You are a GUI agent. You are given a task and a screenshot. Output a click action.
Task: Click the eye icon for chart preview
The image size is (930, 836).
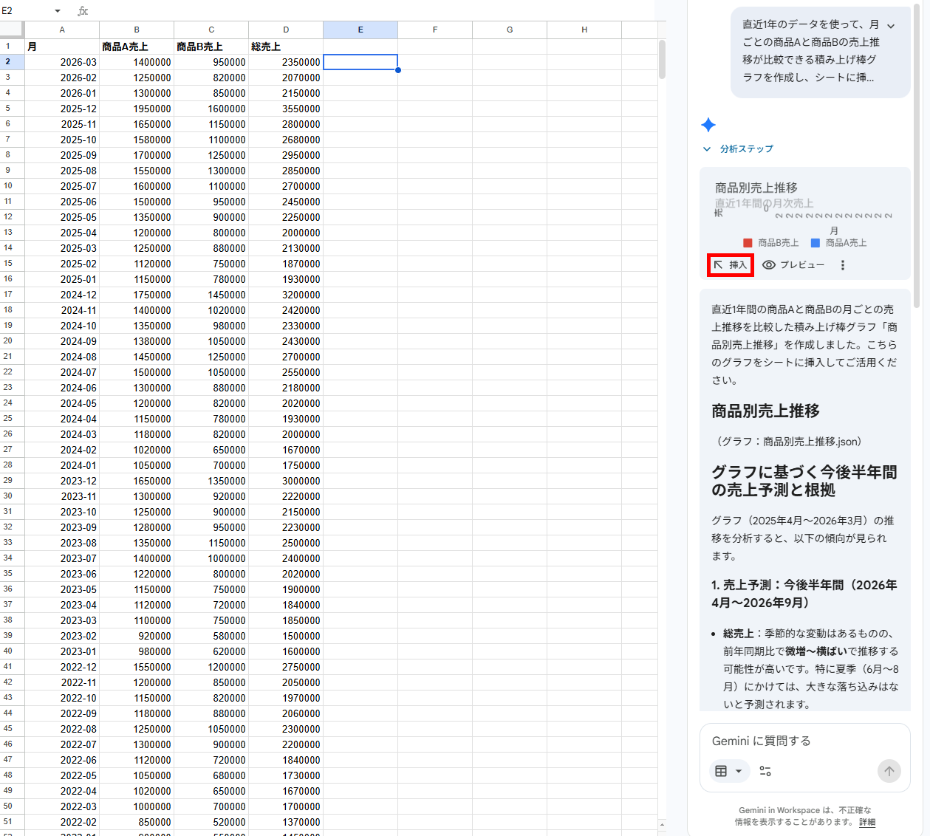769,265
